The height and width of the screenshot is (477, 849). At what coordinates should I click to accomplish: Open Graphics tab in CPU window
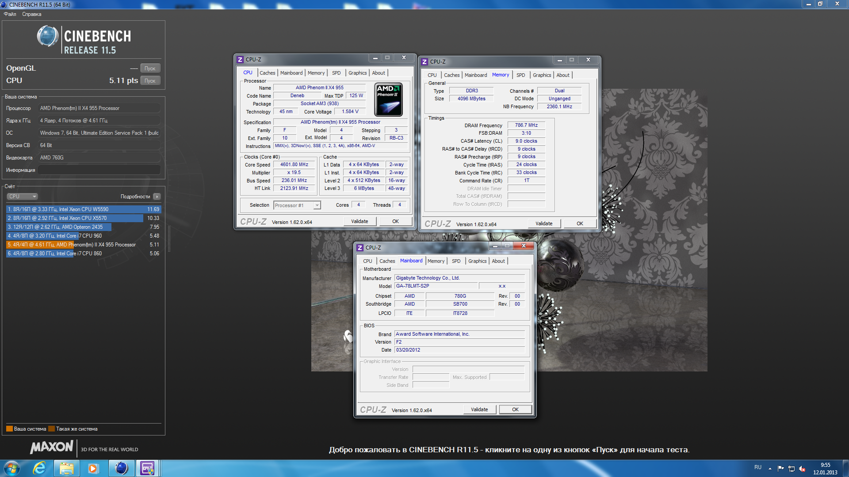click(x=357, y=73)
